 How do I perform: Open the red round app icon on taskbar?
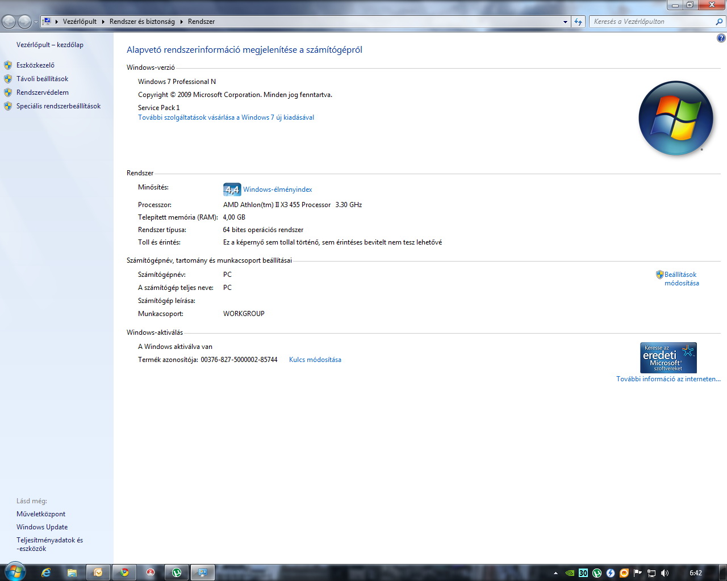click(151, 572)
